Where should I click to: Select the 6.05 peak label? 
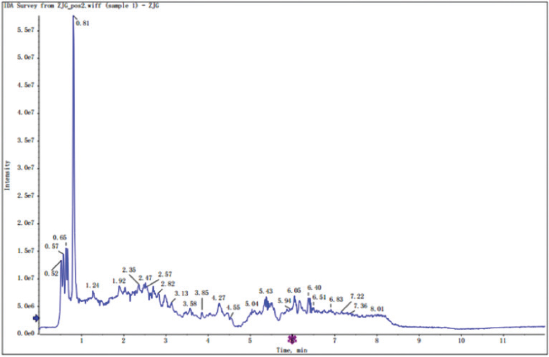[x=294, y=290]
